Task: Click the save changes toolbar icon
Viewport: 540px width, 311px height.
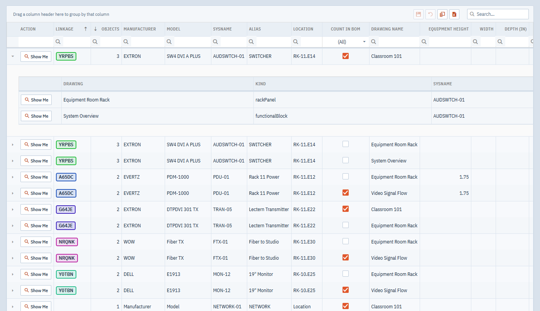Action: [418, 14]
